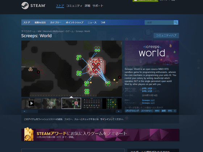Image resolution: width=203 pixels, height=152 pixels.
Task: Click right arrow of screenshot strip
Action: click(119, 111)
